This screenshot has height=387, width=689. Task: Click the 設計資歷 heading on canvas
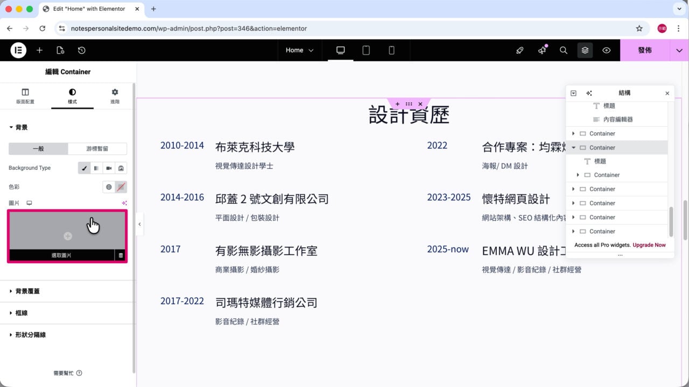tap(409, 114)
